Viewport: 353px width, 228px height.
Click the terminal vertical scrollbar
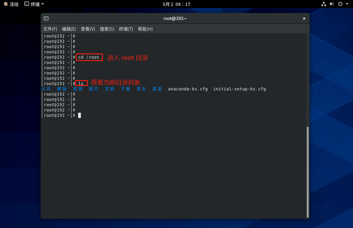(x=308, y=172)
